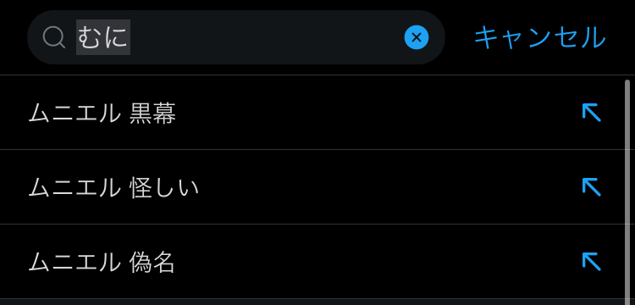Insert ムニエル 怪しい into search via its arrow

592,187
